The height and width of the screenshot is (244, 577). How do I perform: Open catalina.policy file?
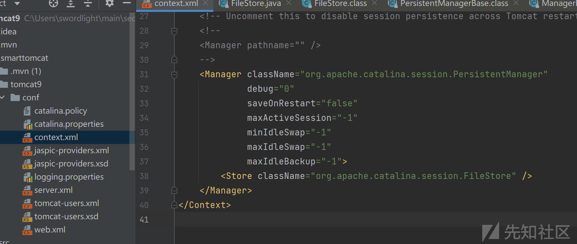coord(61,111)
